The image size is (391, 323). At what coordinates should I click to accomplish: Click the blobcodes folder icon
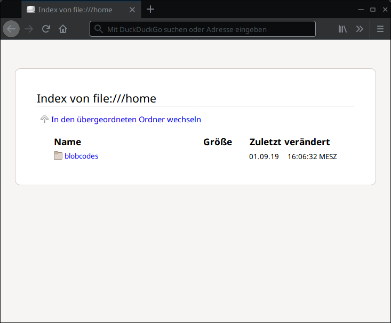58,155
